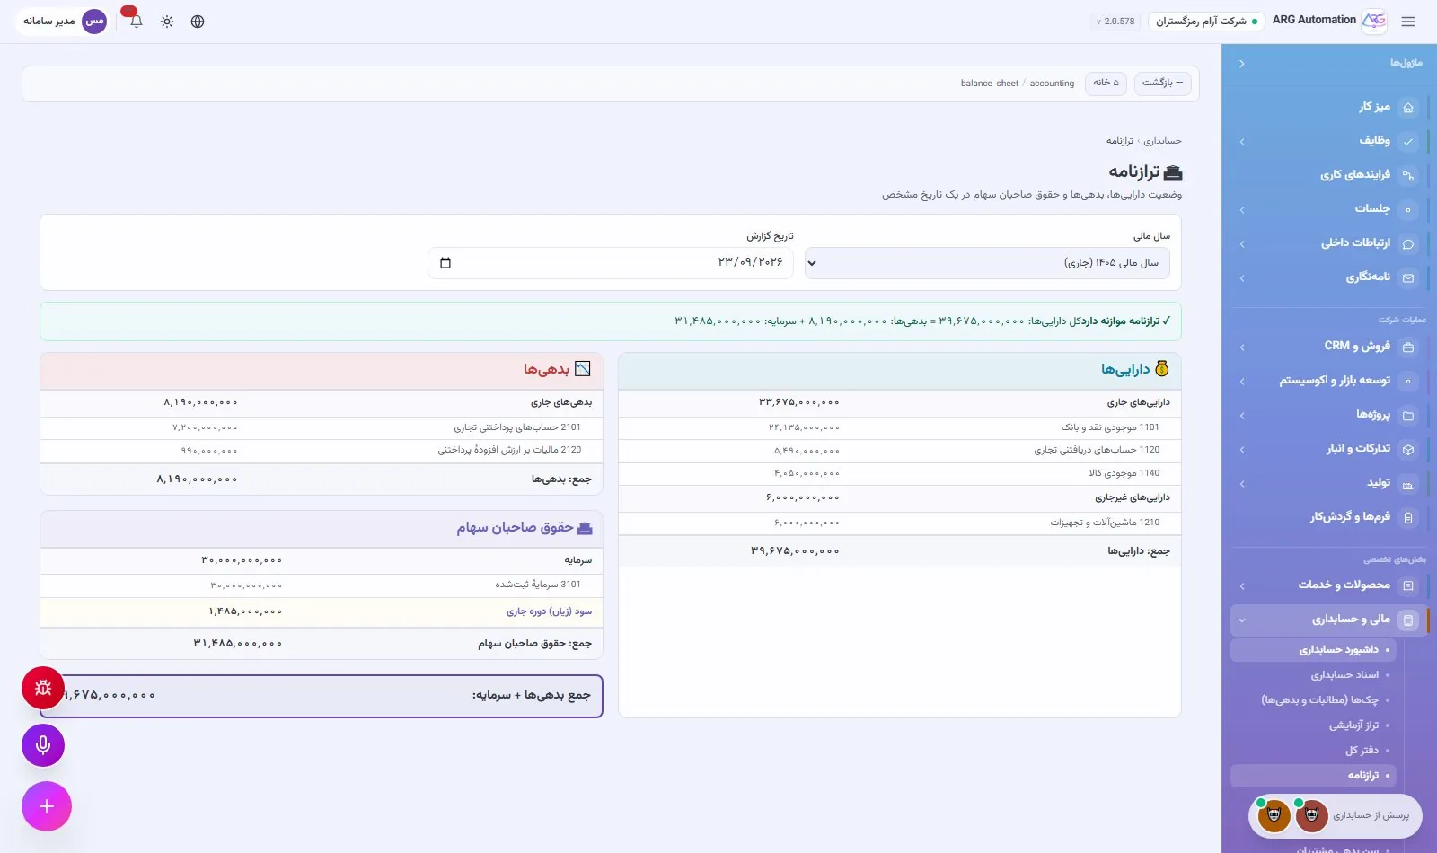This screenshot has width=1437, height=853.
Task: Click the فرم‌ها و گردش‌کار clipboard icon
Action: point(1408,517)
